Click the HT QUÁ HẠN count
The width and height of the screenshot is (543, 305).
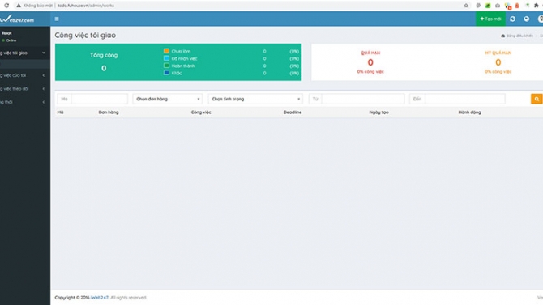pyautogui.click(x=498, y=62)
